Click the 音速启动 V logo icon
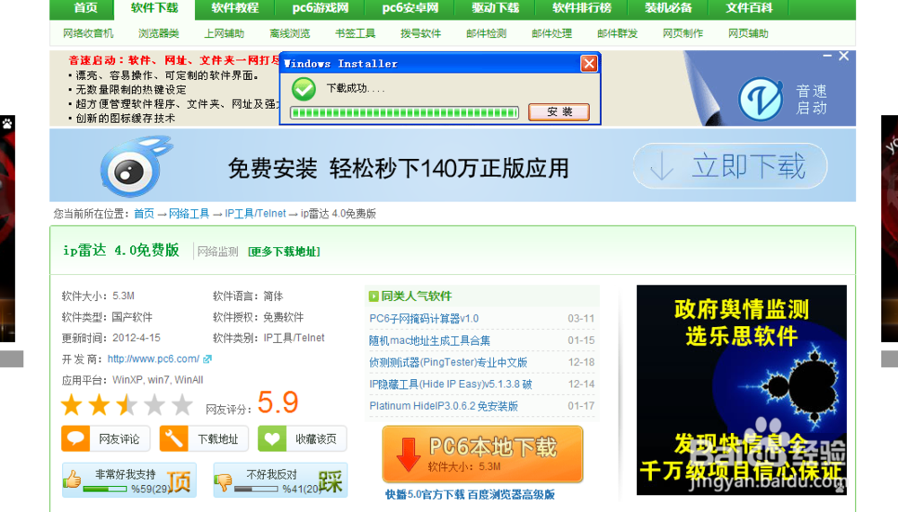The image size is (898, 512). 761,99
